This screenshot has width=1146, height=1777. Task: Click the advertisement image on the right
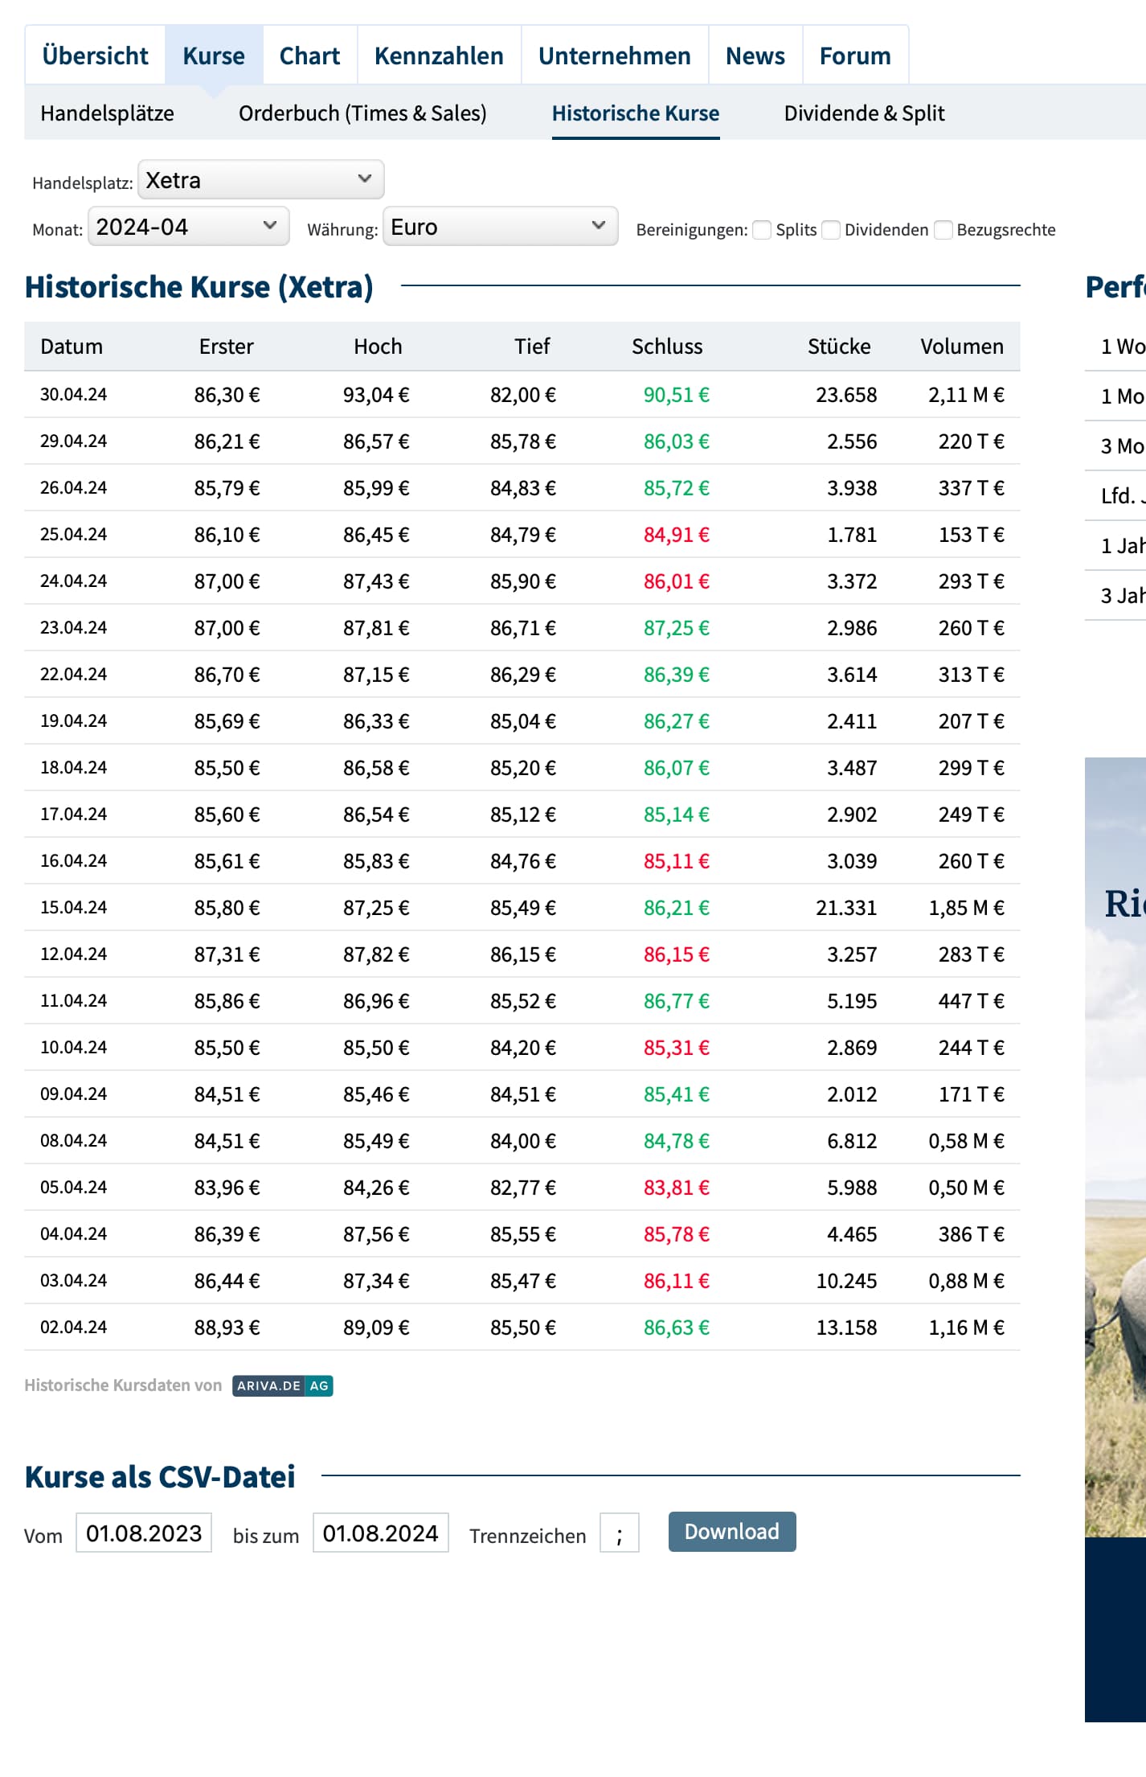(1115, 1239)
